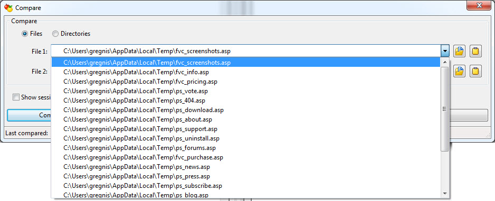495x201 pixels.
Task: Collapse the File 1 dropdown arrow
Action: [445, 51]
